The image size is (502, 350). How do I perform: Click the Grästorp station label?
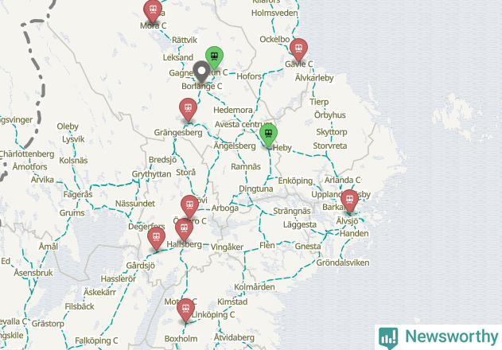[x=48, y=324]
